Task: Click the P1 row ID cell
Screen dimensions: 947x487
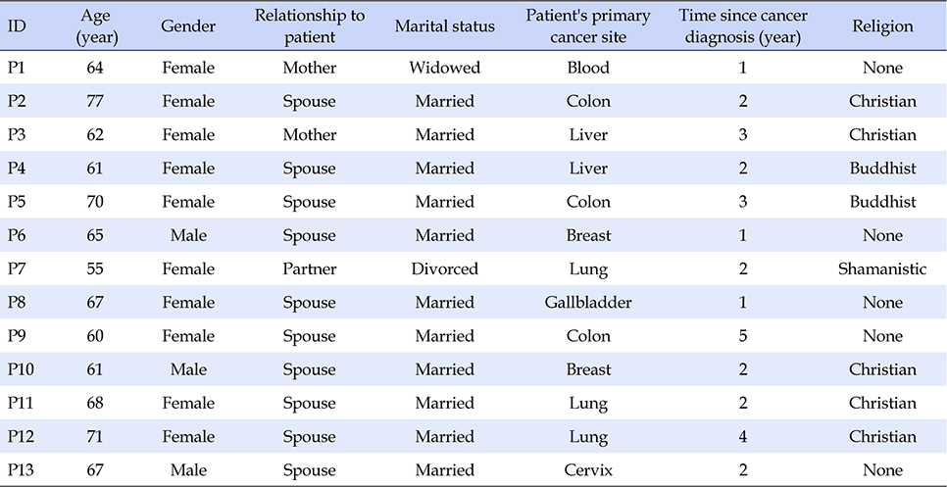Action: pyautogui.click(x=15, y=68)
